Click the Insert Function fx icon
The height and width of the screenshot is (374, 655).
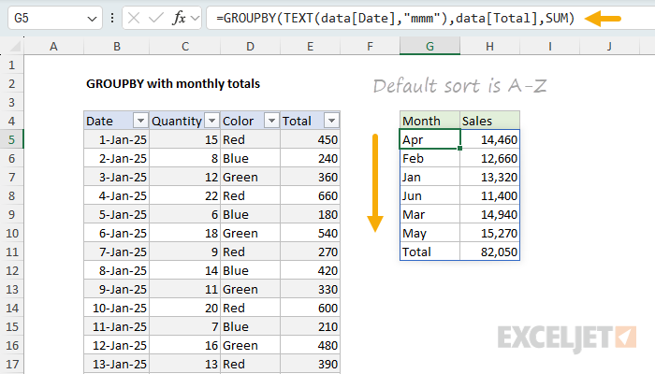tap(180, 18)
